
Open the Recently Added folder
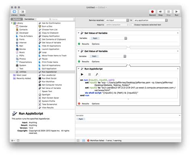(x=23, y=78)
